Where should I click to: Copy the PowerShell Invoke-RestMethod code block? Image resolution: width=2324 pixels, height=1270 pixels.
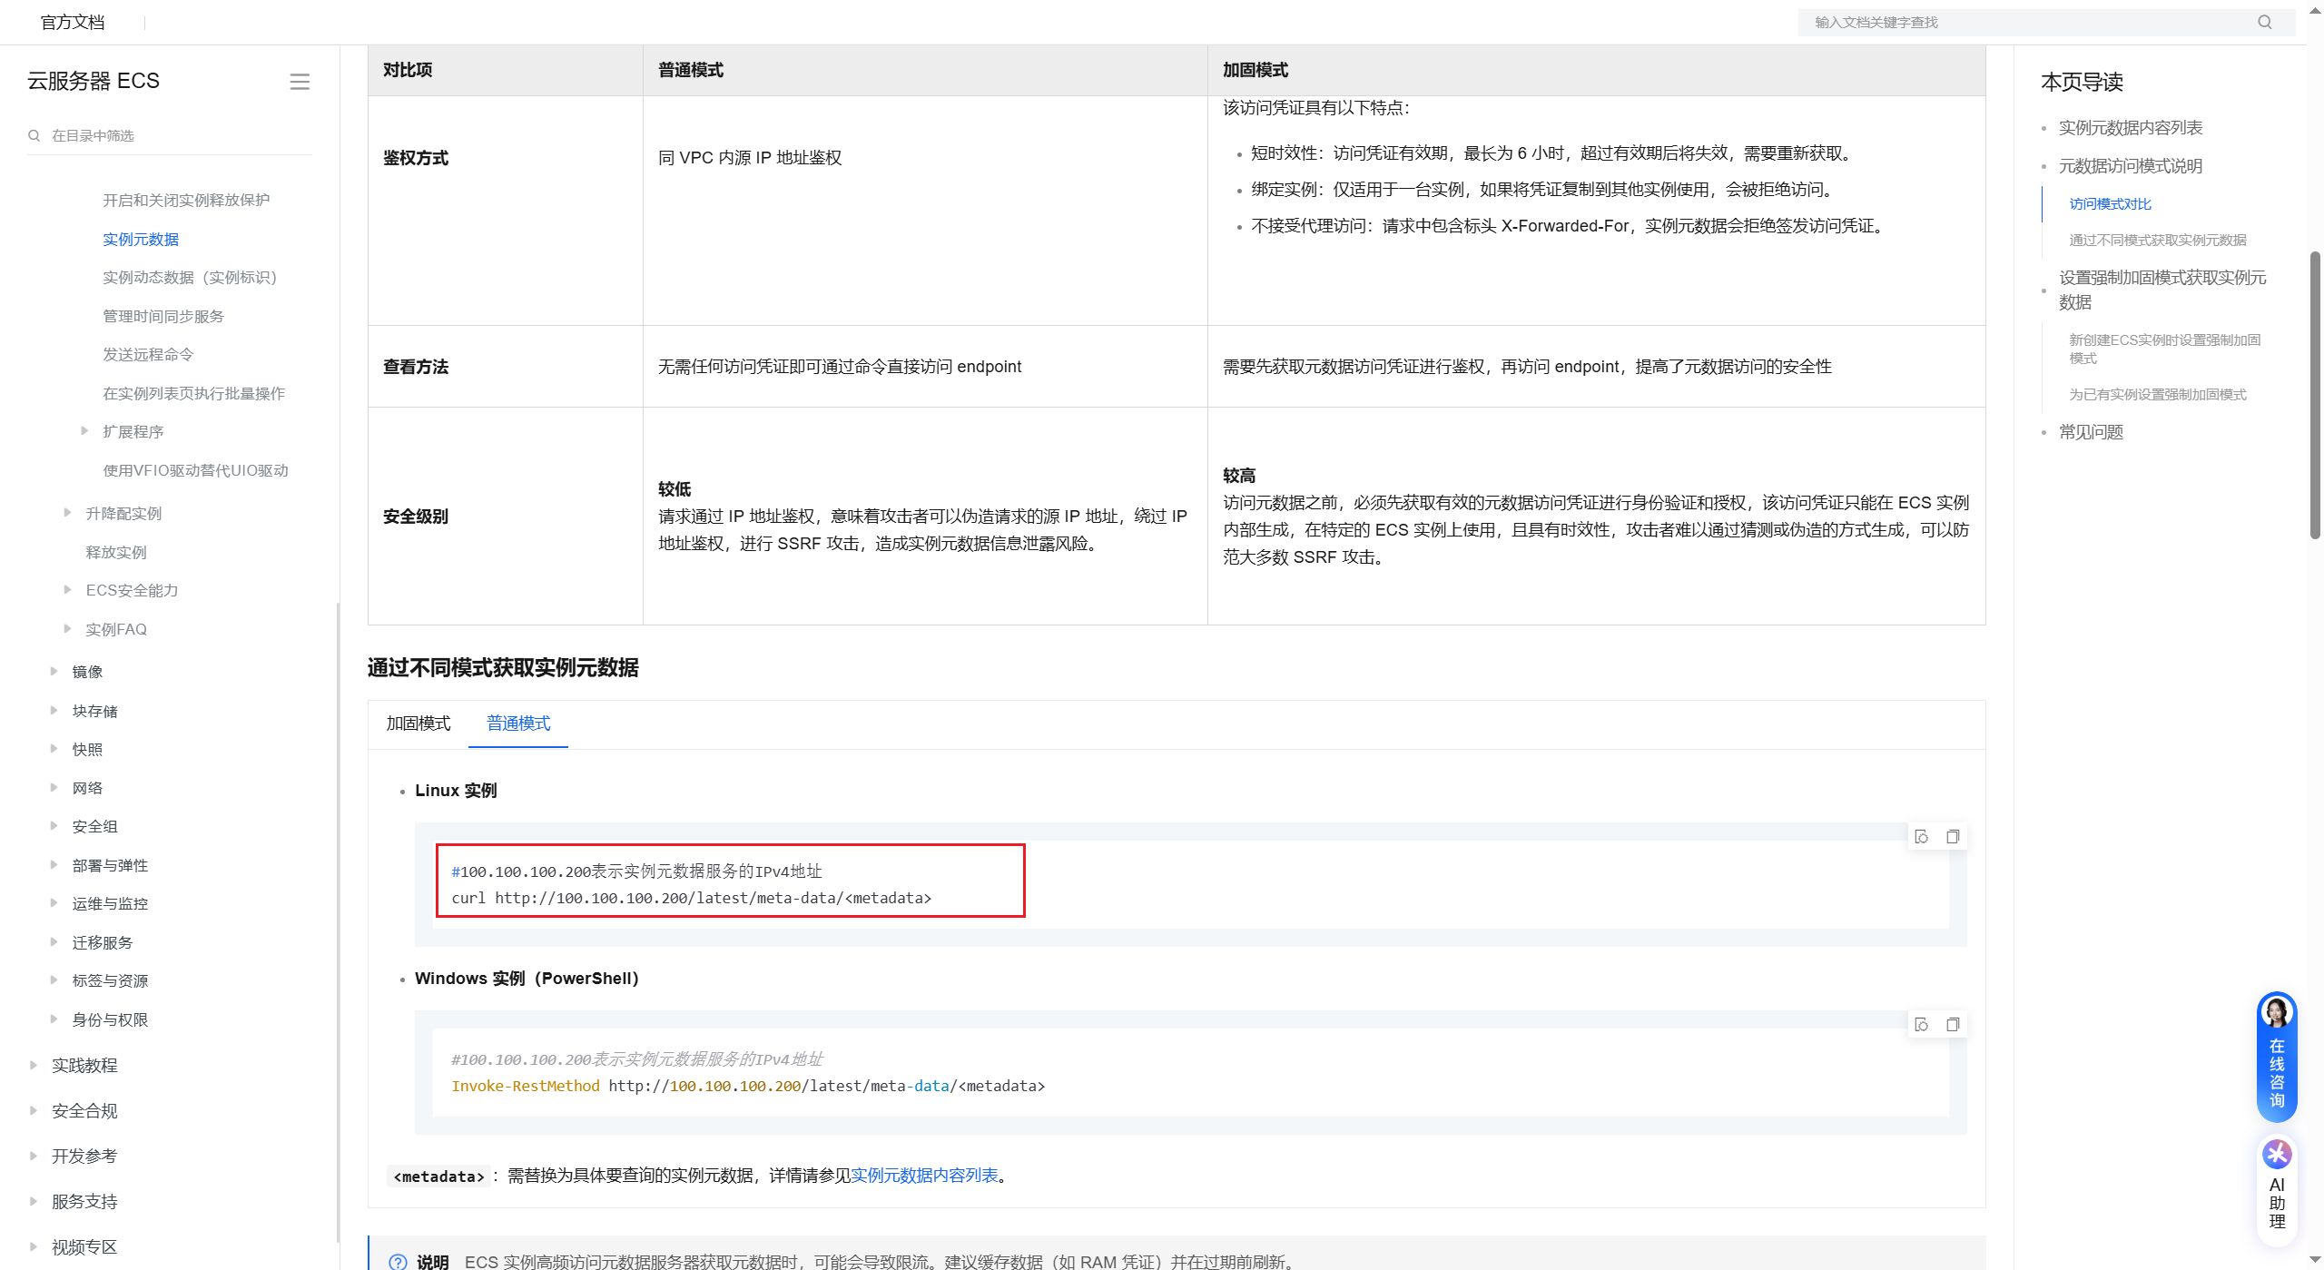(x=1952, y=1024)
